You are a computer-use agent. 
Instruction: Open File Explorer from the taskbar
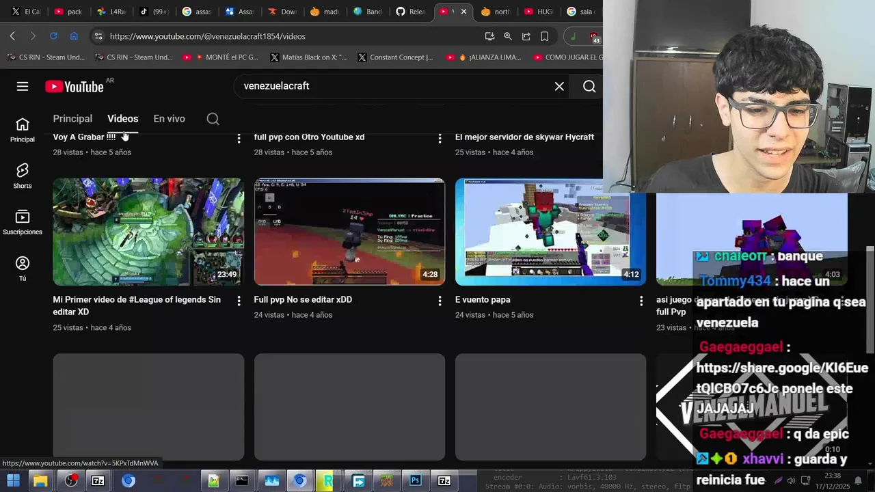click(40, 480)
